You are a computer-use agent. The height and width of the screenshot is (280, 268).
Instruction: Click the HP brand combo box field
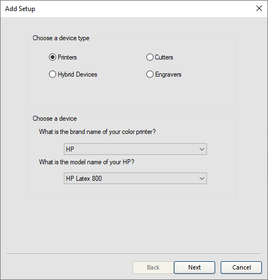(x=135, y=149)
